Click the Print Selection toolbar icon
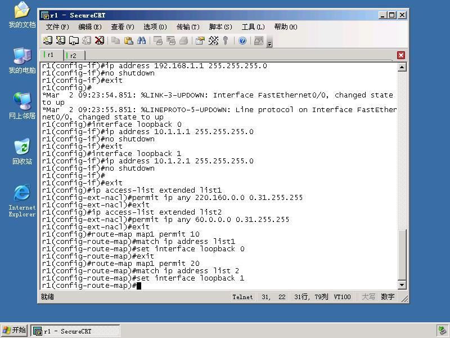The height and width of the screenshot is (338, 450). 171,41
